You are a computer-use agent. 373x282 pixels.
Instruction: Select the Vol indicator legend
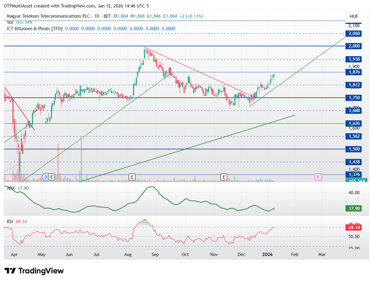click(10, 22)
